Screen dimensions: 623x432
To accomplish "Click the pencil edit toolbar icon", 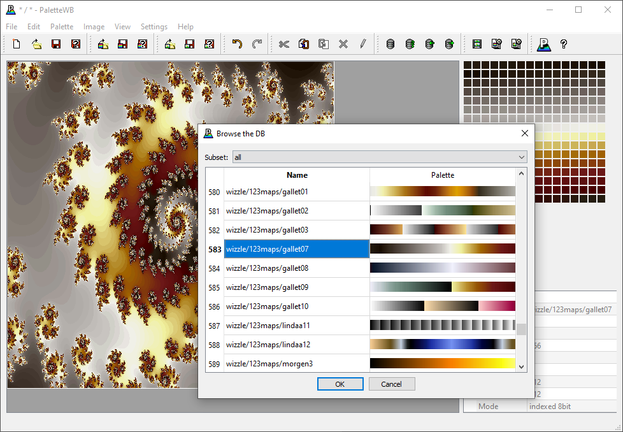I will pos(362,44).
